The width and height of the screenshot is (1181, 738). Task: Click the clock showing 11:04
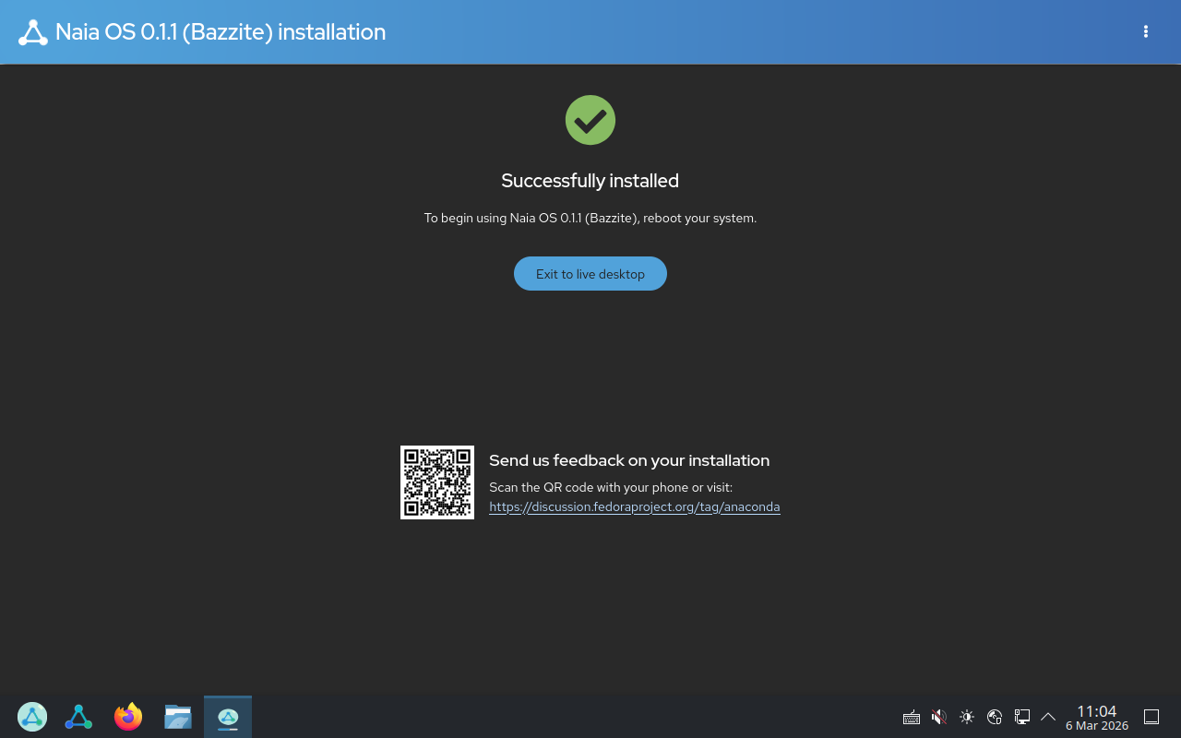pyautogui.click(x=1097, y=717)
